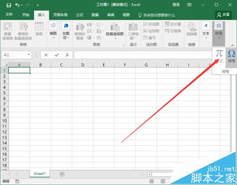Click the 共享 (Share) button
Screen dimensions: 237x185
[223, 15]
